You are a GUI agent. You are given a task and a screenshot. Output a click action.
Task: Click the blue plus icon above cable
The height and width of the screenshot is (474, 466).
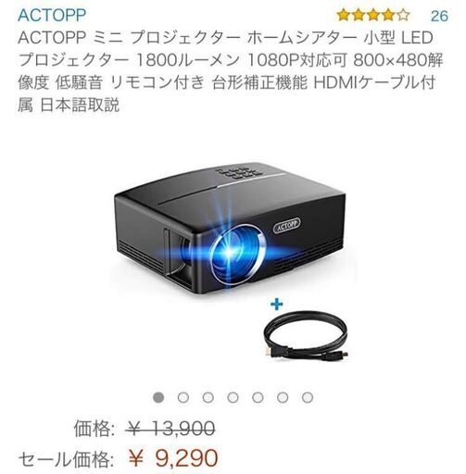[276, 305]
